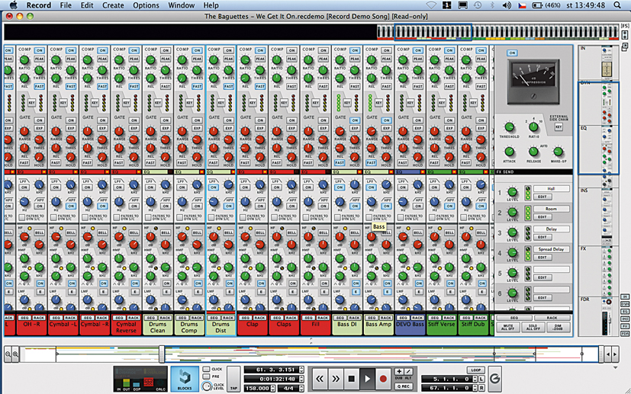
Task: Toggle the External Side Chain KEY button
Action: tap(559, 127)
